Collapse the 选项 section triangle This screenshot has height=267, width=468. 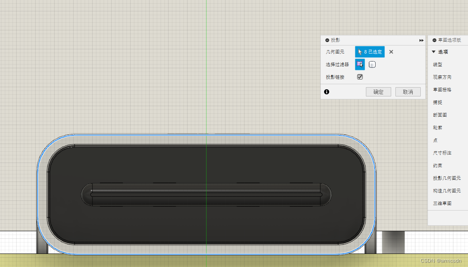pyautogui.click(x=434, y=52)
